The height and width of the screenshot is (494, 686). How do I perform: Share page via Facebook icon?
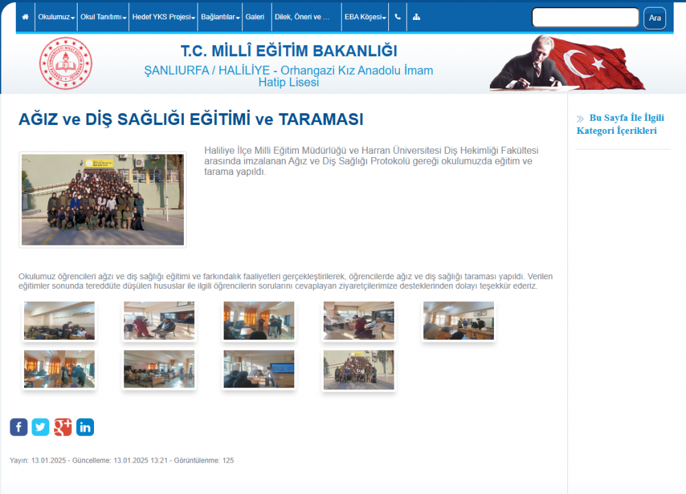coord(19,427)
